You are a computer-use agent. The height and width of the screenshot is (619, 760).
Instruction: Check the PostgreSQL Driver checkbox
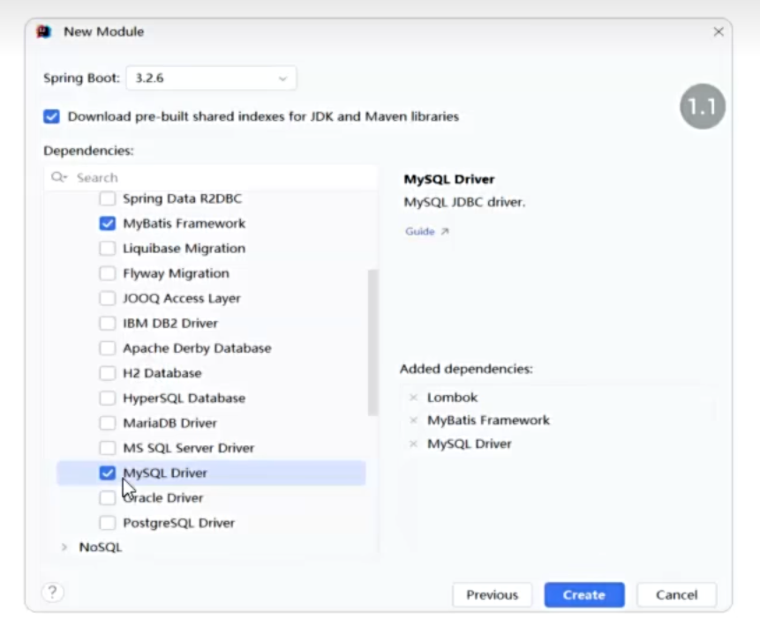pyautogui.click(x=108, y=523)
